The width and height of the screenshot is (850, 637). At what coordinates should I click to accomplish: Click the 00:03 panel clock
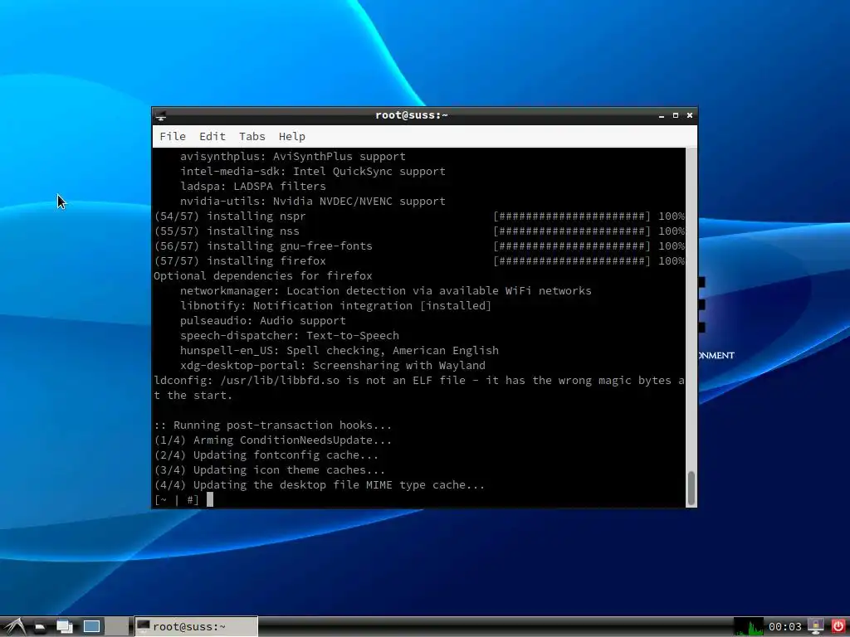coord(785,627)
